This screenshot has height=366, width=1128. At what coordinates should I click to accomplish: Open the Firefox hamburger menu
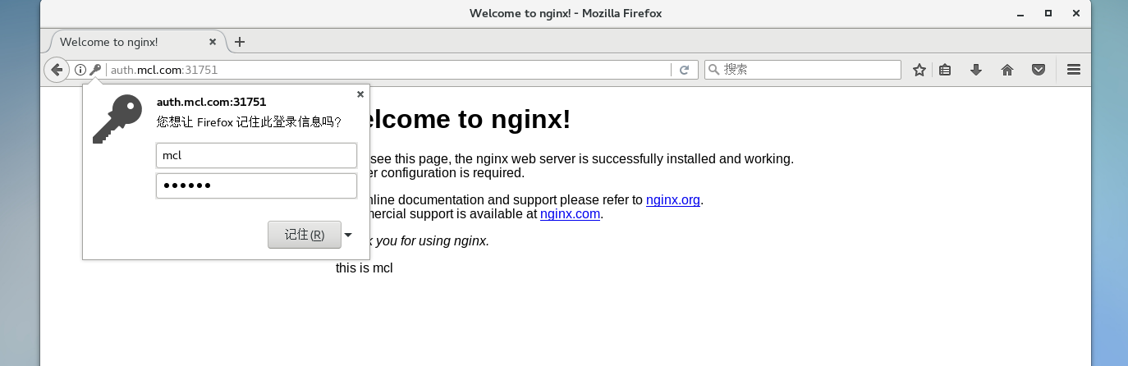pos(1073,70)
